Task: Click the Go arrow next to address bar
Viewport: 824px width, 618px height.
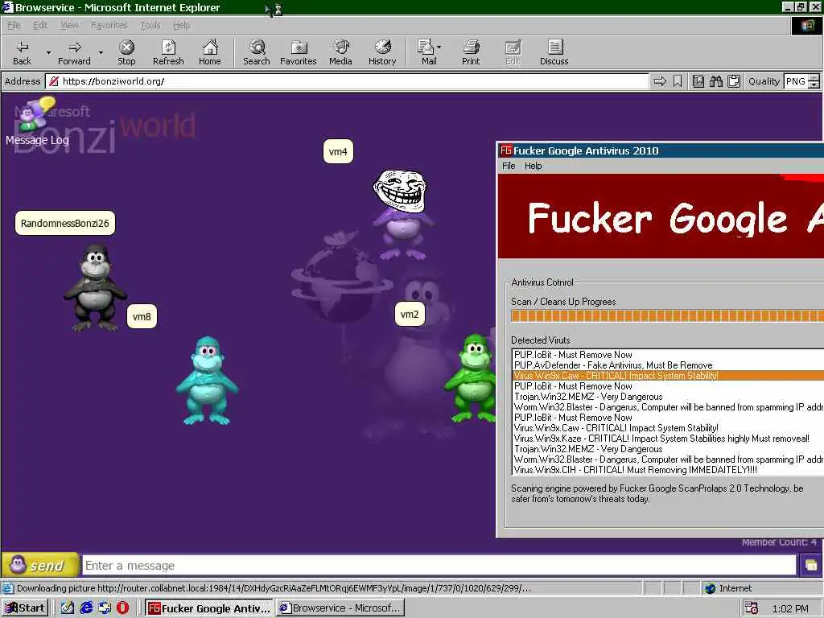Action: coord(660,81)
